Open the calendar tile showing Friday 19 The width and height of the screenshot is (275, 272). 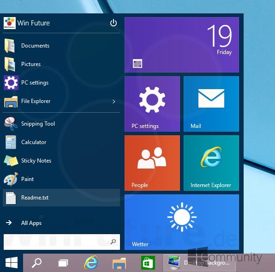click(182, 45)
